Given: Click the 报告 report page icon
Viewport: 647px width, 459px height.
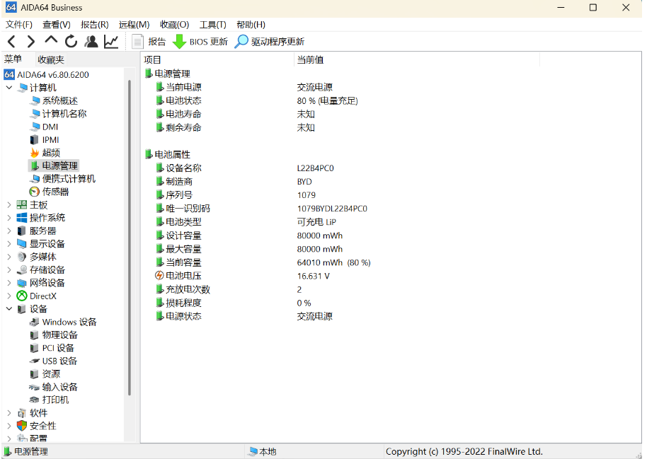Looking at the screenshot, I should click(x=137, y=42).
